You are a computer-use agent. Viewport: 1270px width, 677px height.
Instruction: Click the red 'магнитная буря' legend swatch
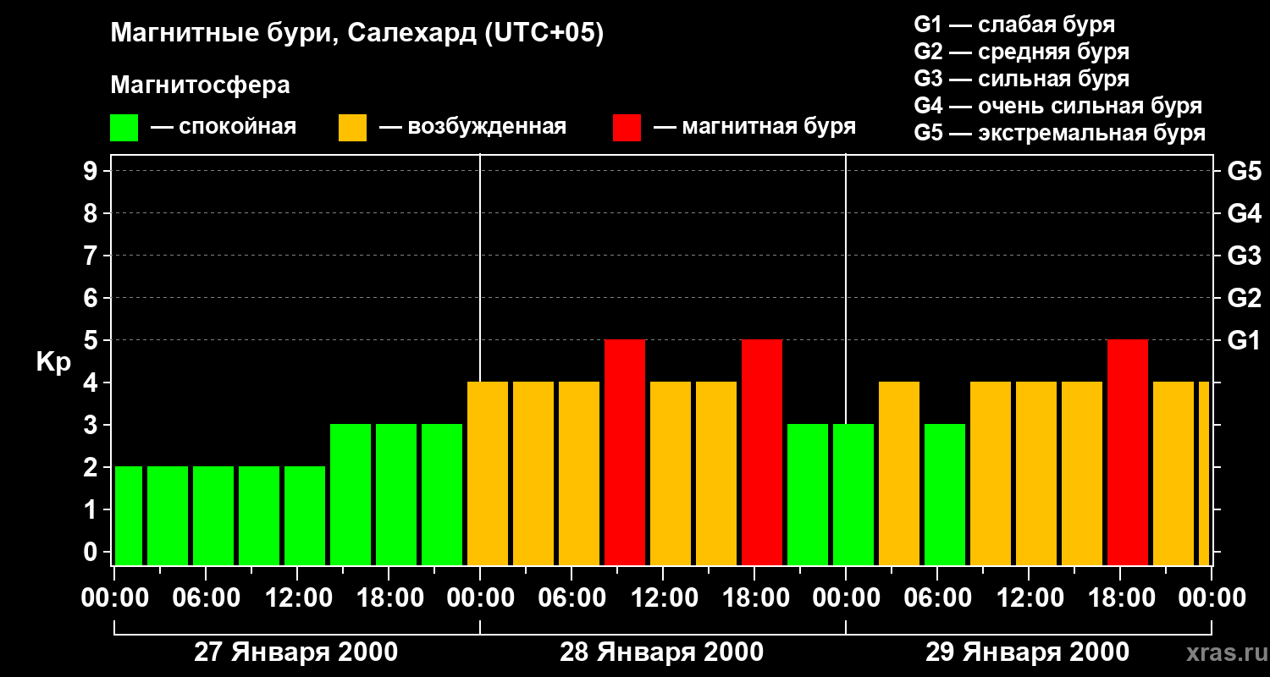point(627,128)
